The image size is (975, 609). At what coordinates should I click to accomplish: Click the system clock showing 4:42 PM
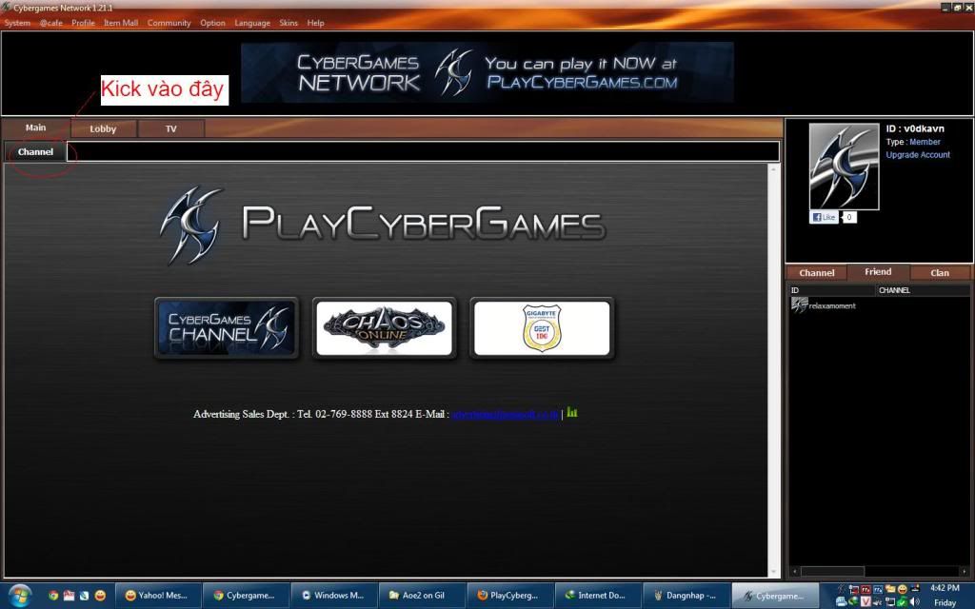[x=945, y=588]
